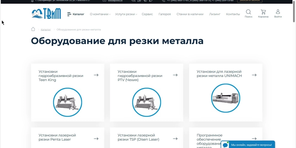This screenshot has height=148, width=296.
Task: Click the Каталог breadcrumb link
Action: (x=46, y=29)
